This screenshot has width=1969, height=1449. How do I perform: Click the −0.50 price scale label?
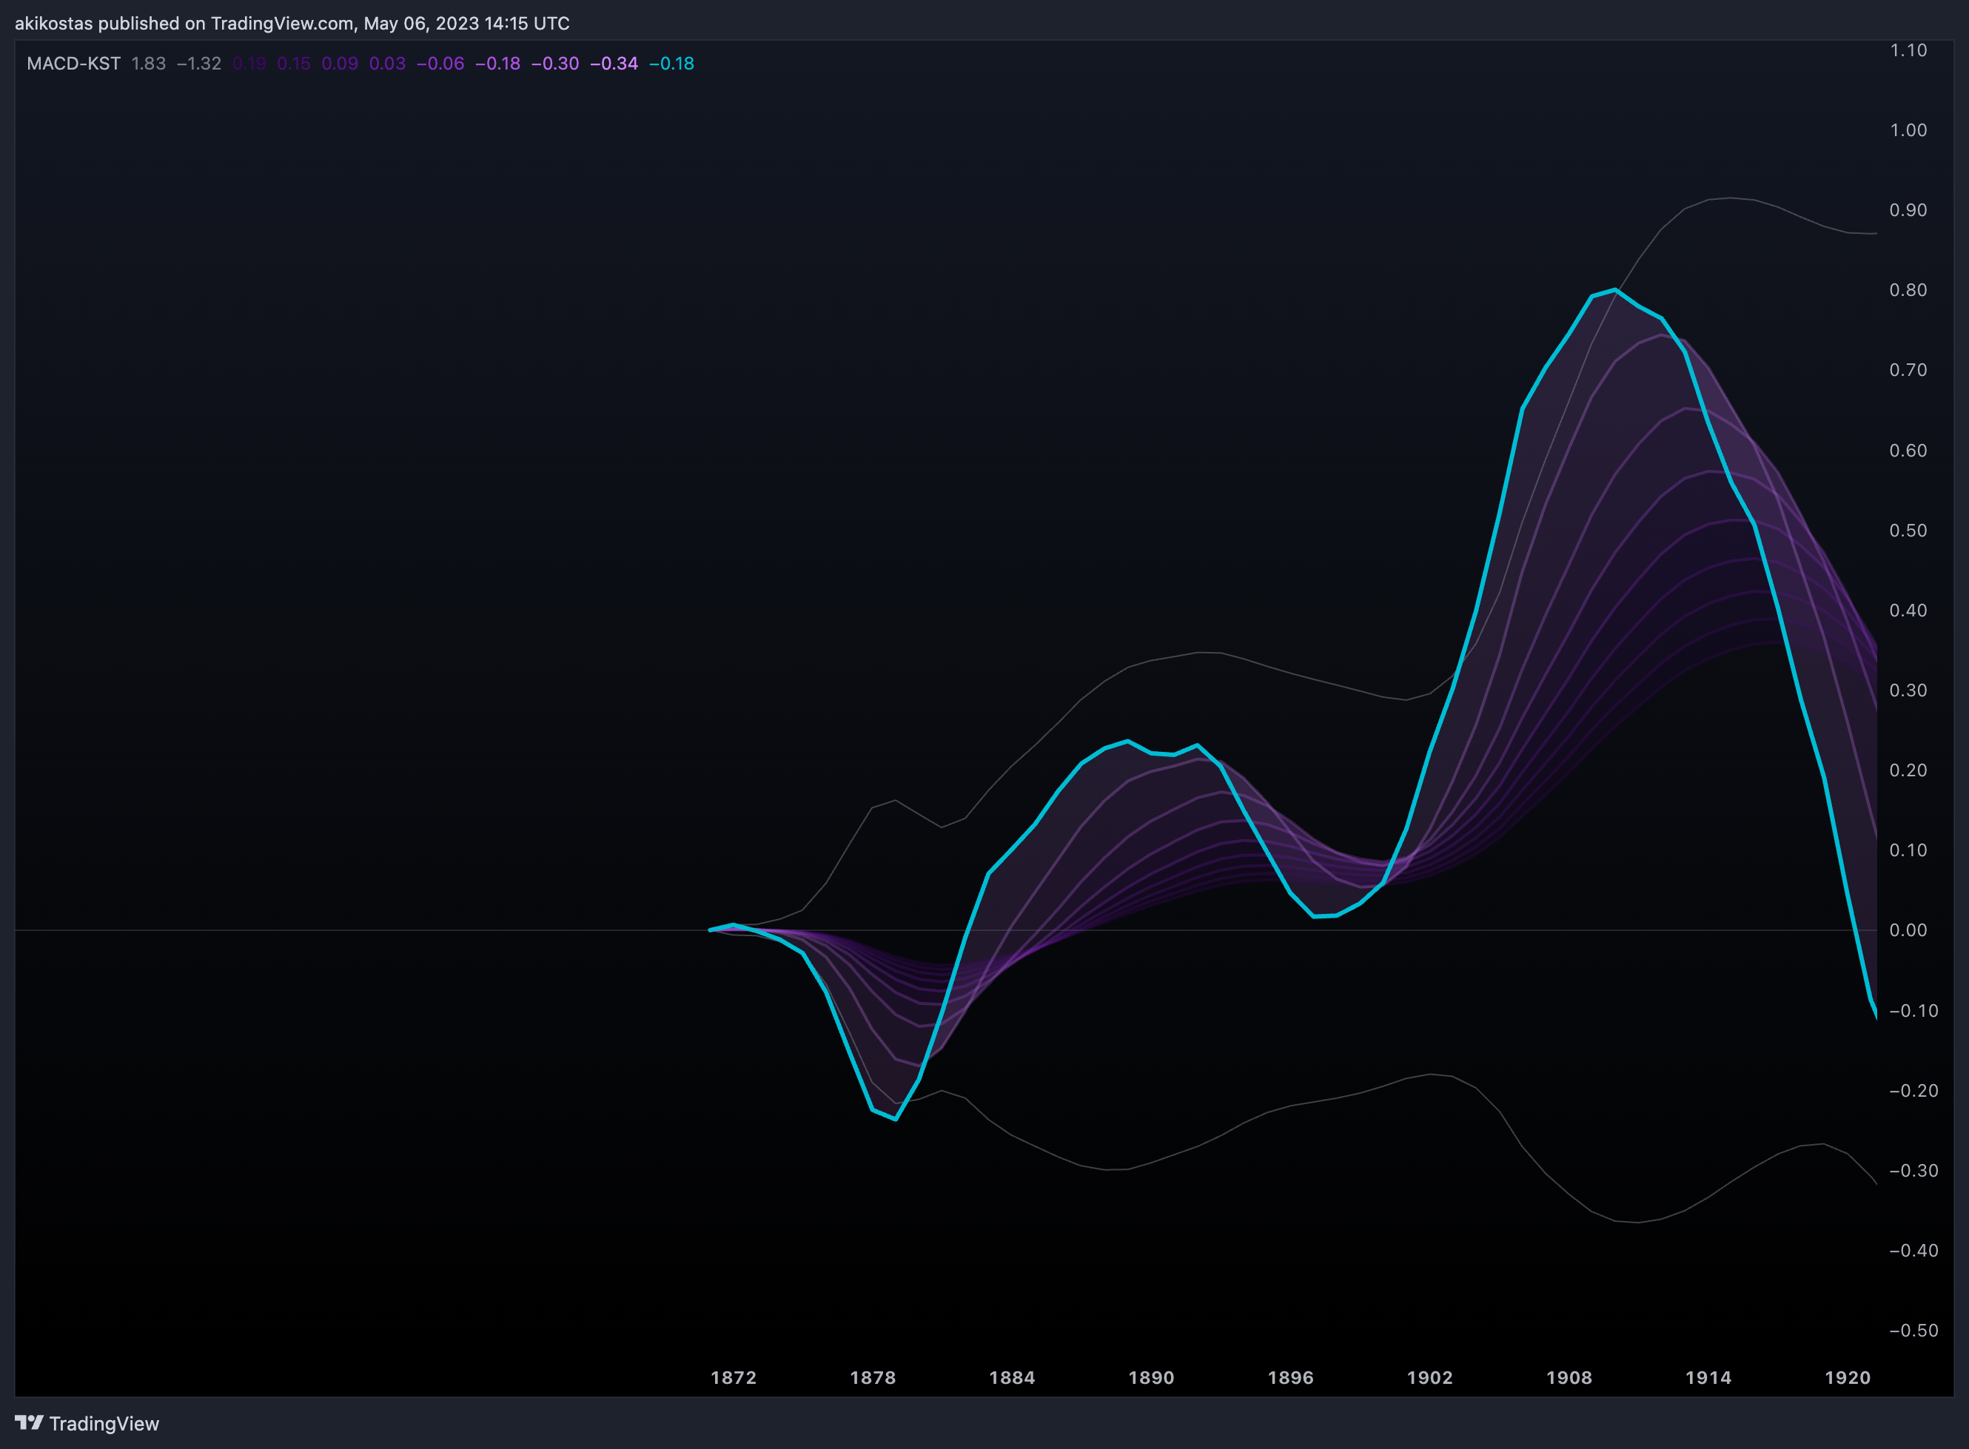tap(1913, 1331)
